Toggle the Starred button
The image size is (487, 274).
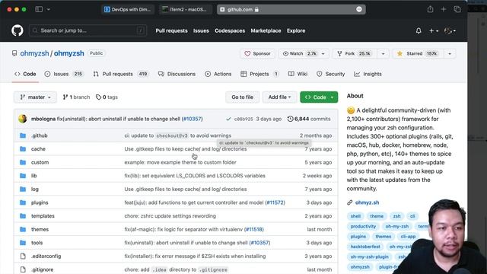418,53
